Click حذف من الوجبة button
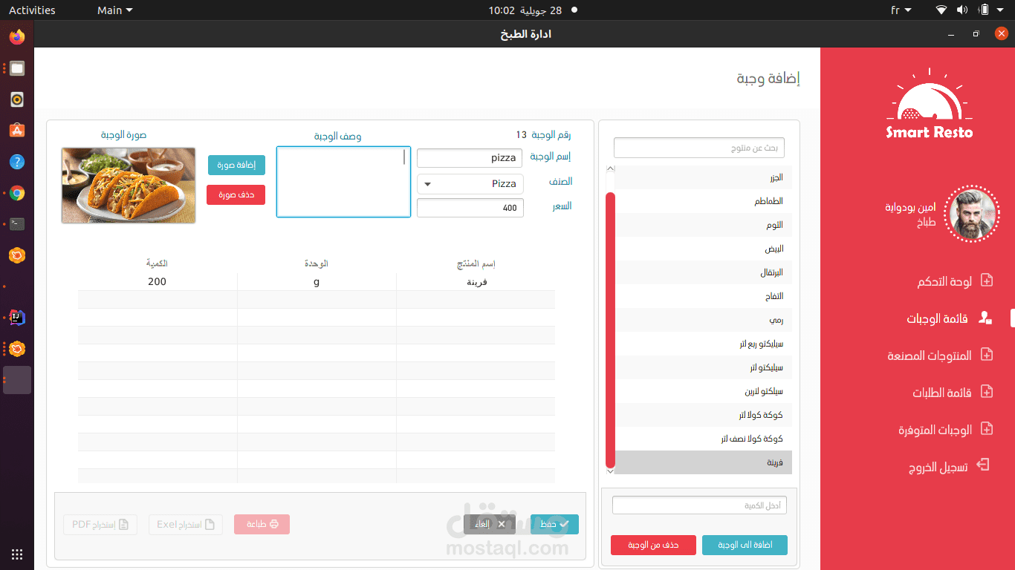Image resolution: width=1015 pixels, height=570 pixels. click(653, 545)
